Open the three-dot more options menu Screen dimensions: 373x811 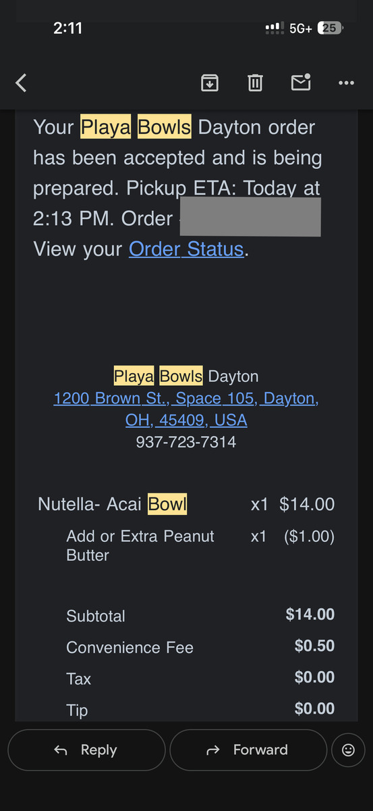(346, 83)
